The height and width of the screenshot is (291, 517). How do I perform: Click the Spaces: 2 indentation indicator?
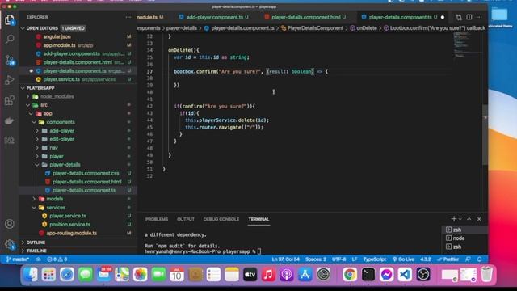pyautogui.click(x=316, y=259)
